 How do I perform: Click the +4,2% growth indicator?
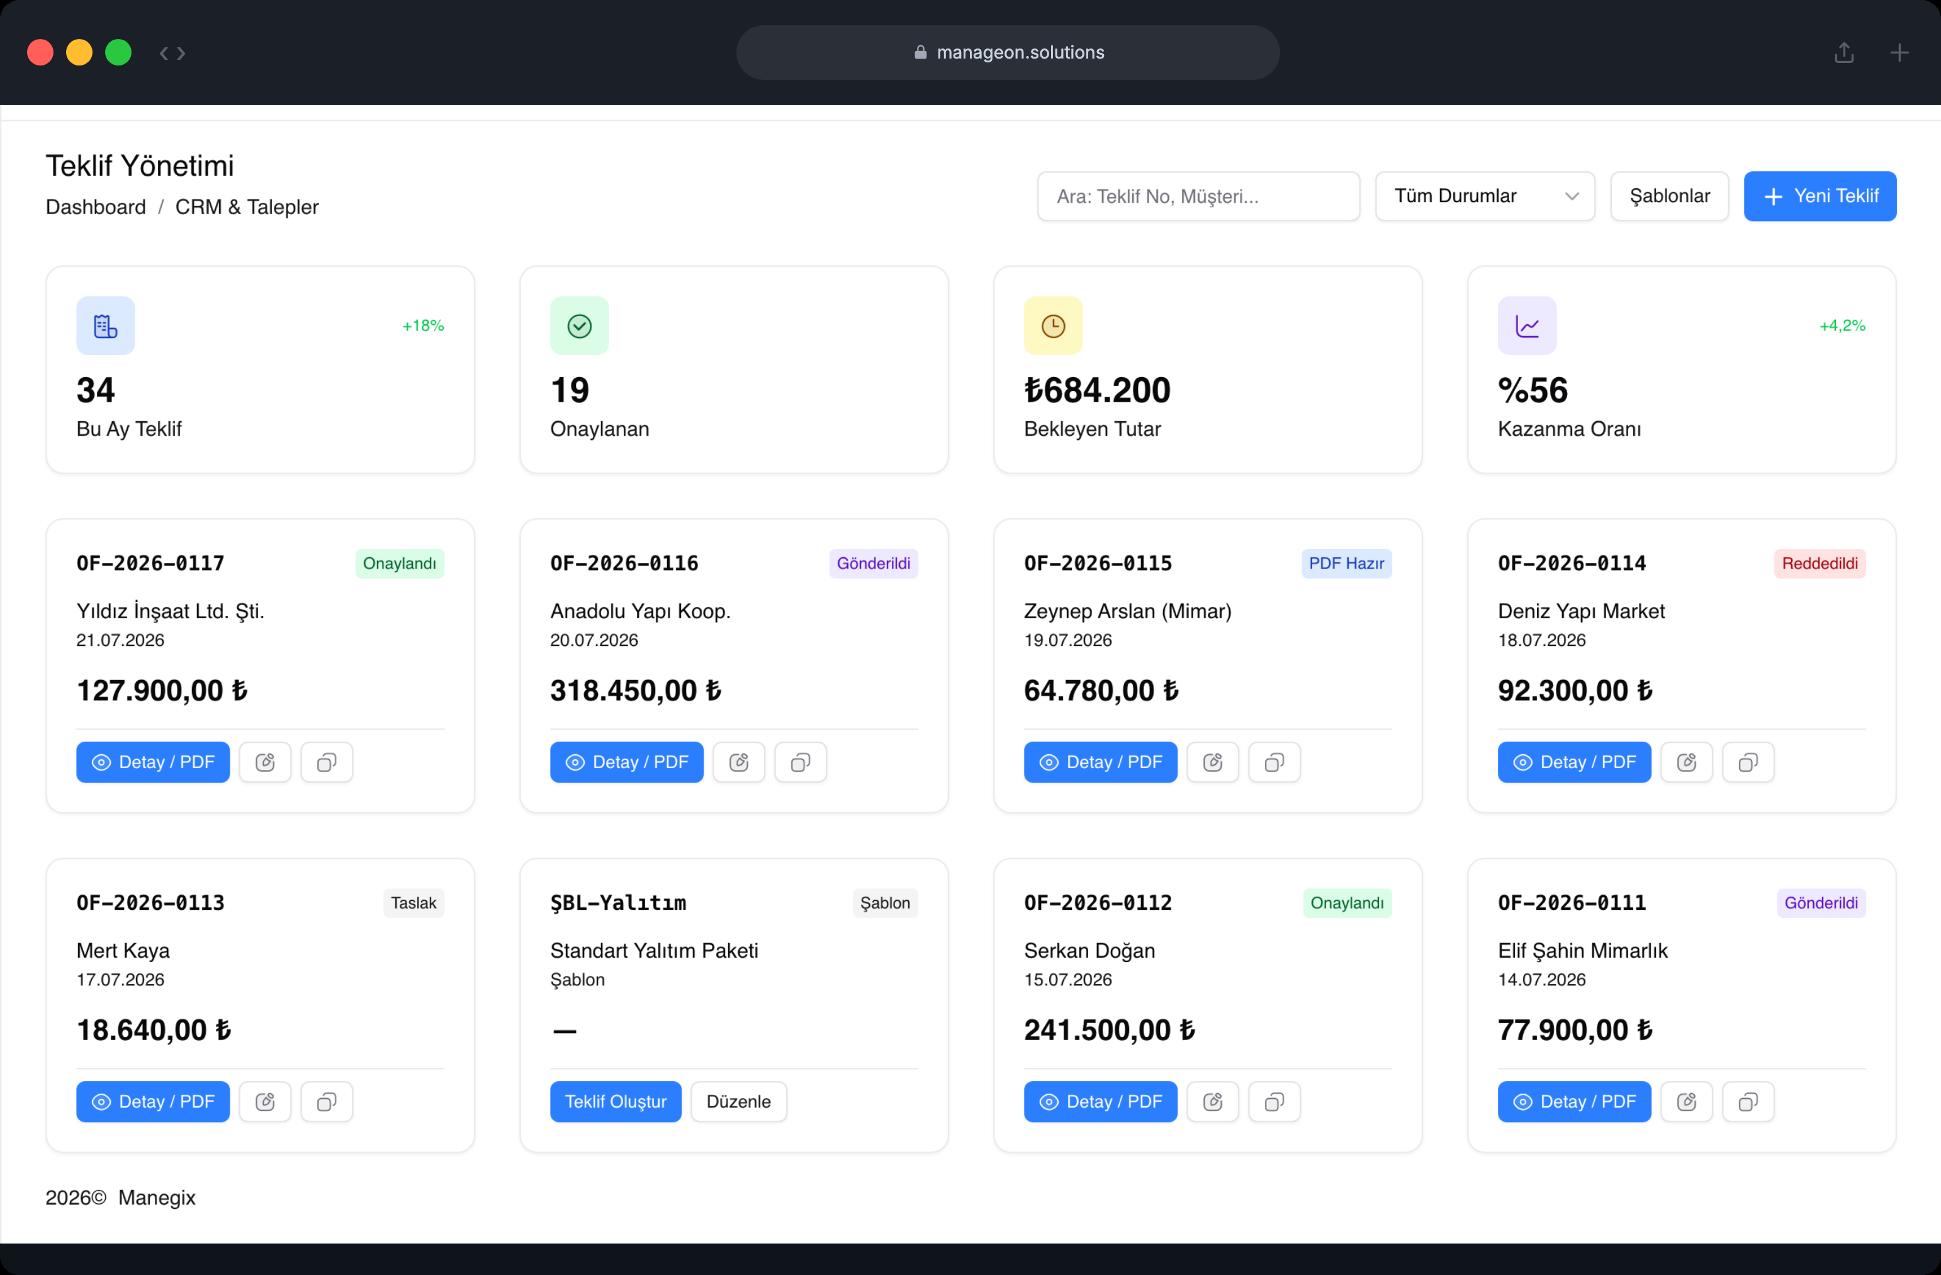(1842, 326)
